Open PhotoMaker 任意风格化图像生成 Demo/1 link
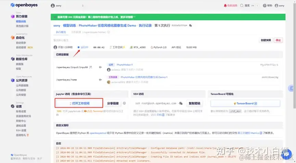The width and height of the screenshot is (296, 163). coord(144,77)
